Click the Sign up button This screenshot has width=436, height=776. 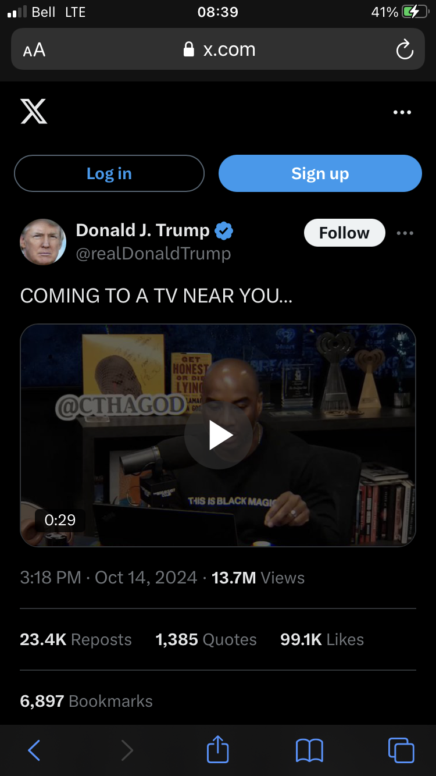coord(320,173)
